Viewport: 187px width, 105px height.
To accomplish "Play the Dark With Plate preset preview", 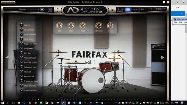I will coord(21,34).
